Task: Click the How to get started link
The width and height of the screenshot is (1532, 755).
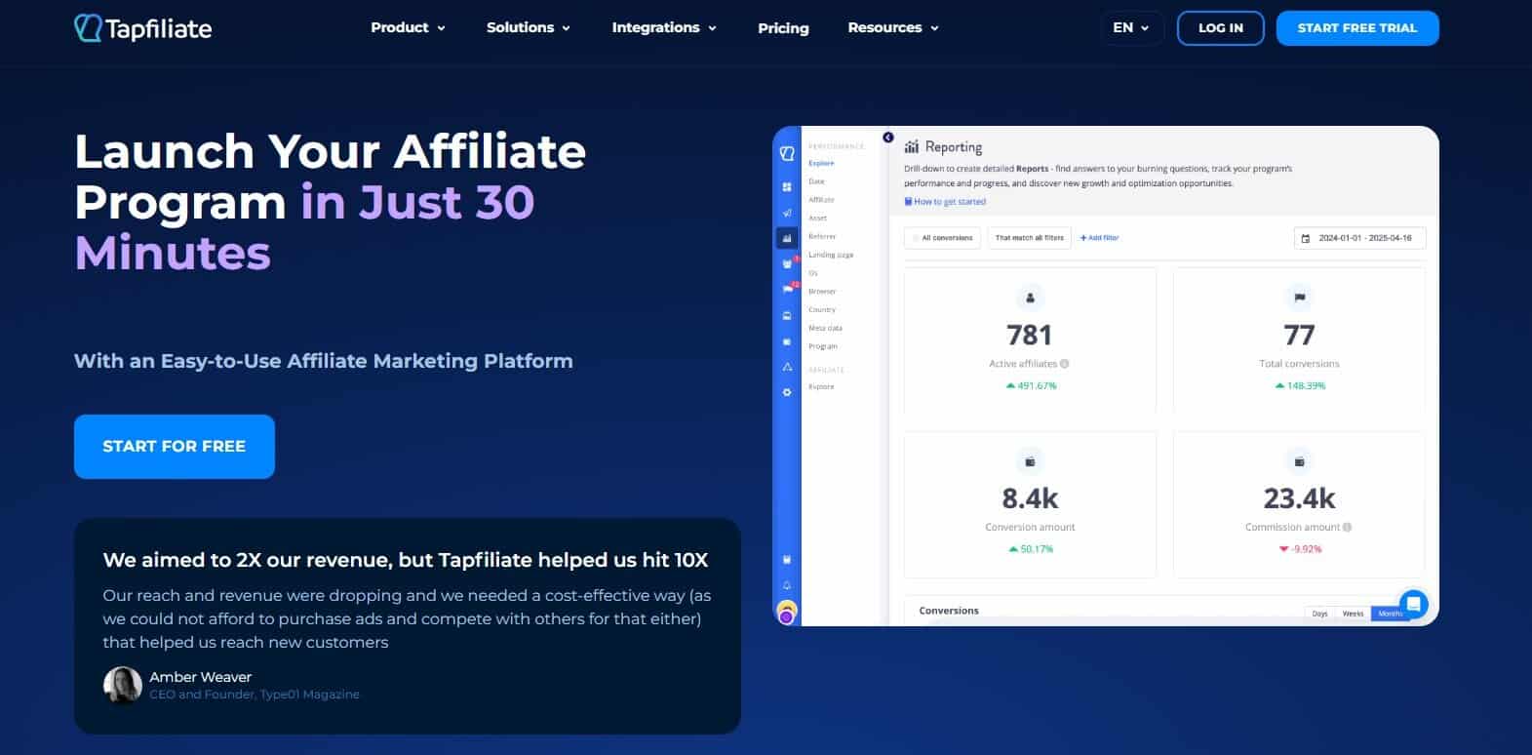Action: click(945, 202)
